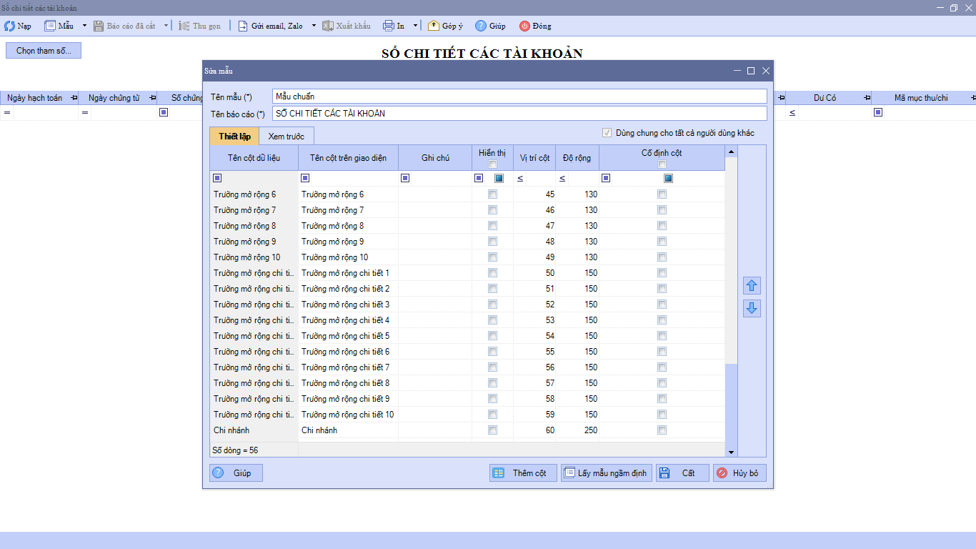Open Giúp help in main toolbar
The image size is (976, 549).
[490, 26]
